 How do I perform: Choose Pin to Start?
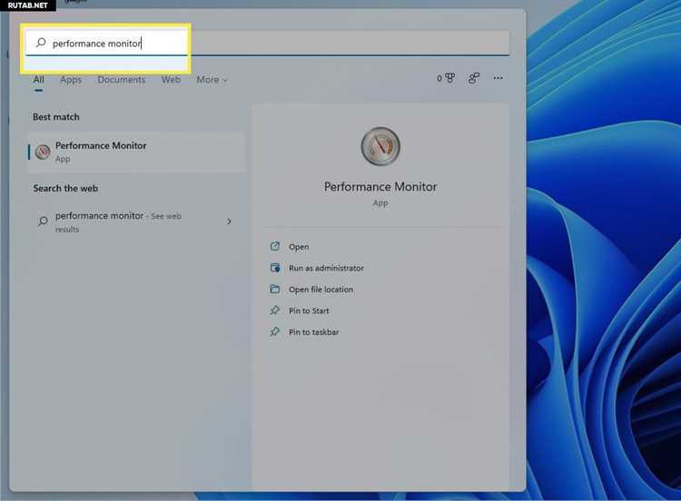coord(309,310)
